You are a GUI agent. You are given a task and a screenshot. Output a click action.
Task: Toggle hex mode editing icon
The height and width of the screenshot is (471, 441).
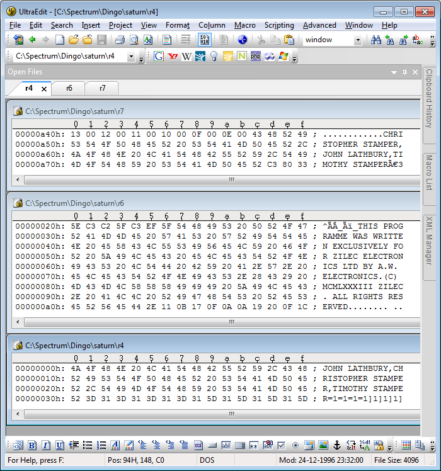(205, 40)
